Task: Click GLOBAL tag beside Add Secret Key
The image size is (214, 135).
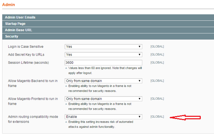Action: (157, 54)
